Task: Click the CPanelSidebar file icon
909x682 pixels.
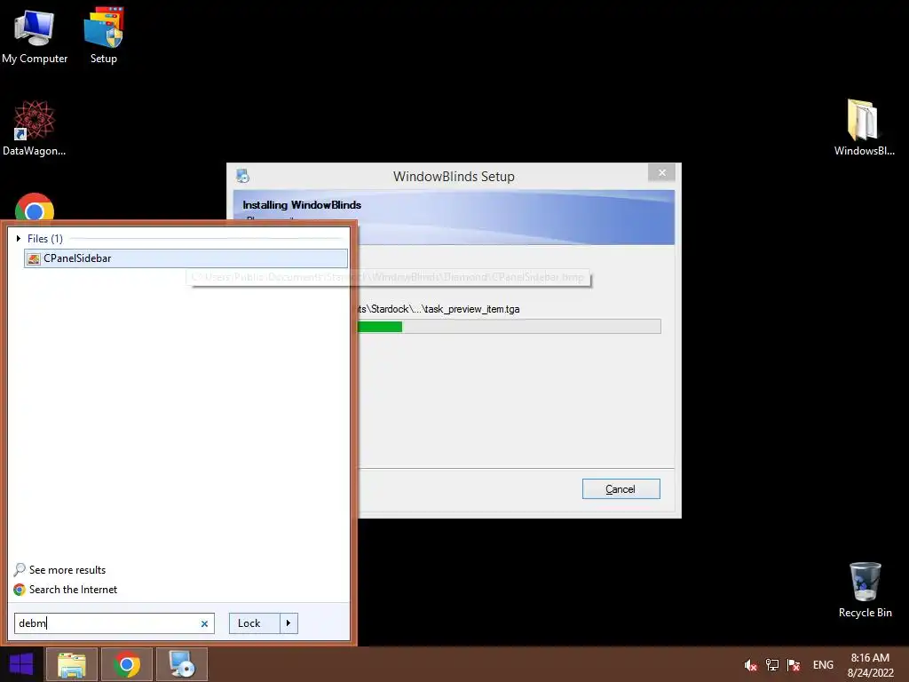Action: click(35, 259)
